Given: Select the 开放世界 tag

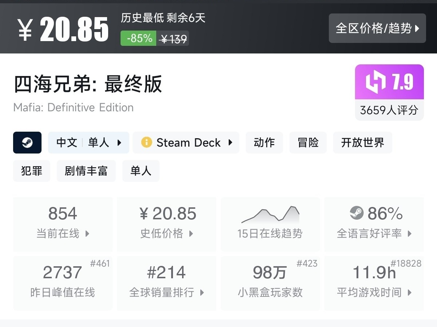Looking at the screenshot, I should [x=362, y=143].
